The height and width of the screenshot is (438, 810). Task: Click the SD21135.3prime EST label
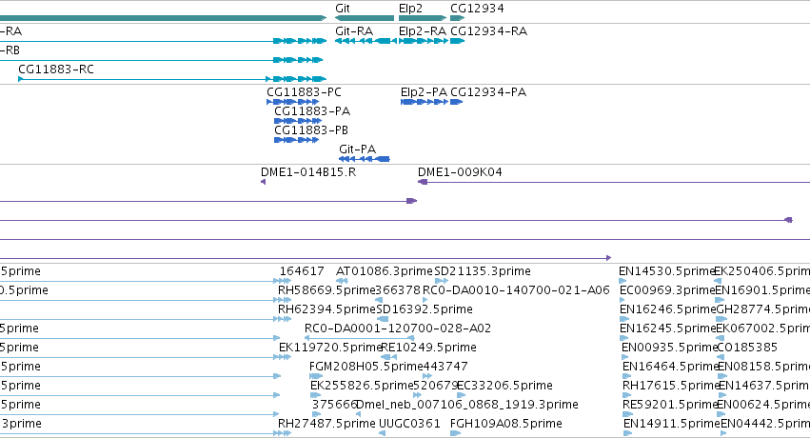(x=483, y=271)
